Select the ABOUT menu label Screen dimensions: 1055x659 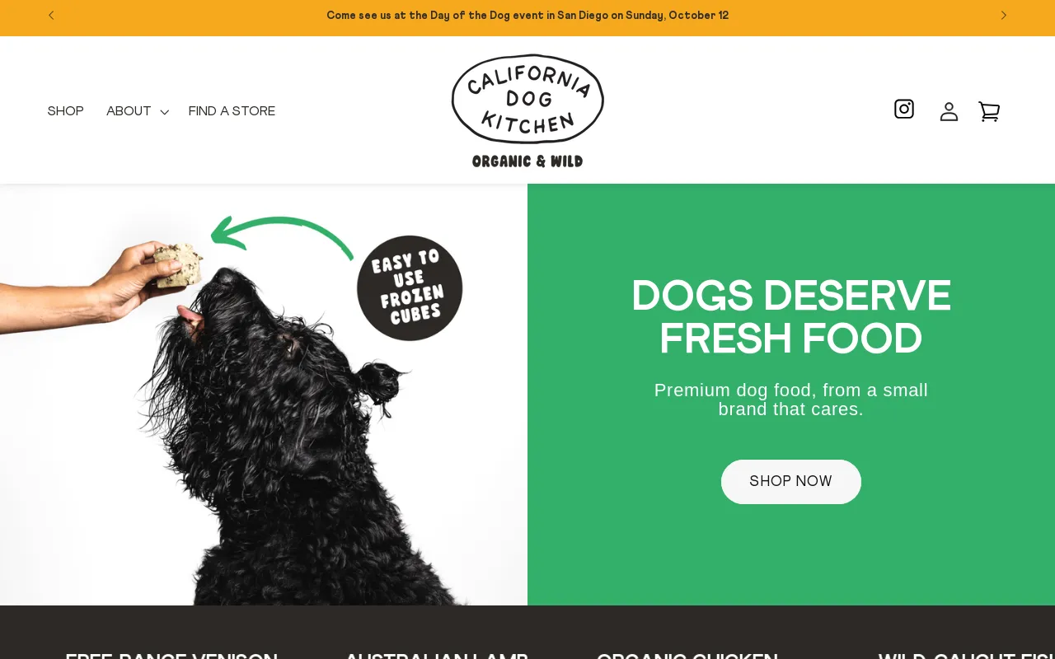pos(129,111)
